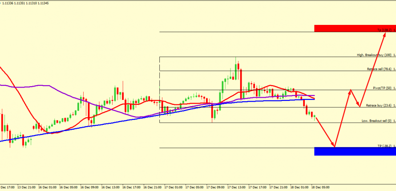Click the 16 Dec 01:00 time axis label
The height and width of the screenshot is (191, 396).
[48, 187]
